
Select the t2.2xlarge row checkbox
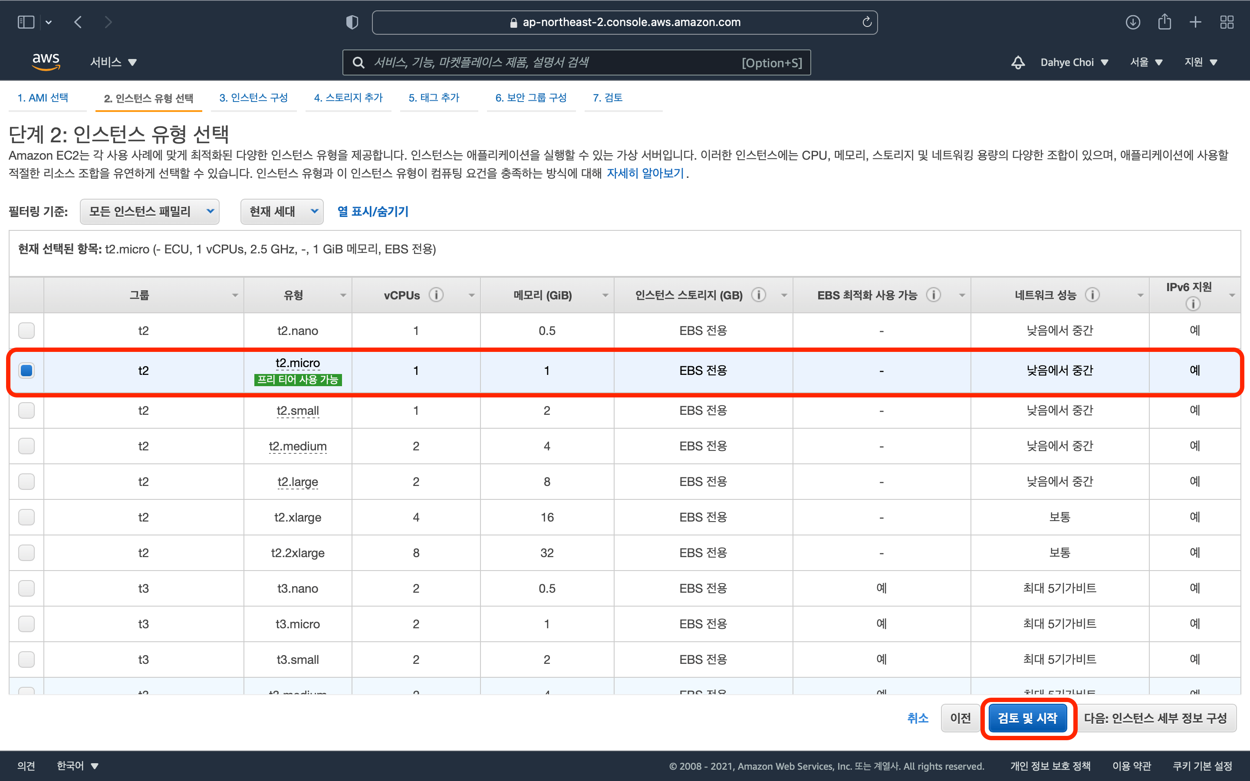[26, 553]
